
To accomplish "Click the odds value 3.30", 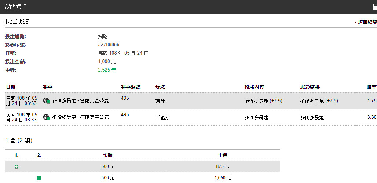I will coord(372,117).
